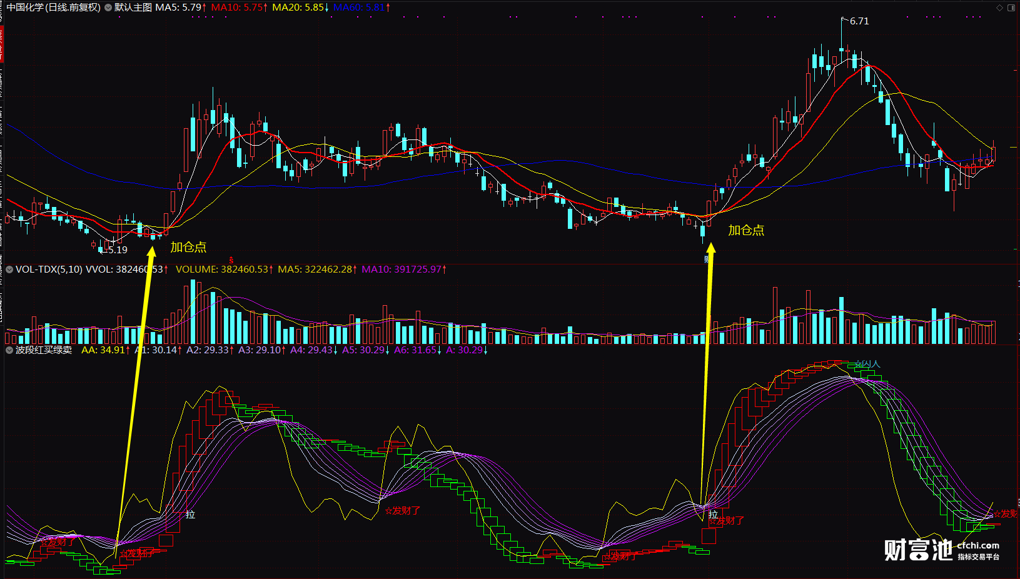Open the 波段红买绿卖 indicator dropdown arrow
Viewport: 1020px width, 579px height.
pyautogui.click(x=9, y=350)
